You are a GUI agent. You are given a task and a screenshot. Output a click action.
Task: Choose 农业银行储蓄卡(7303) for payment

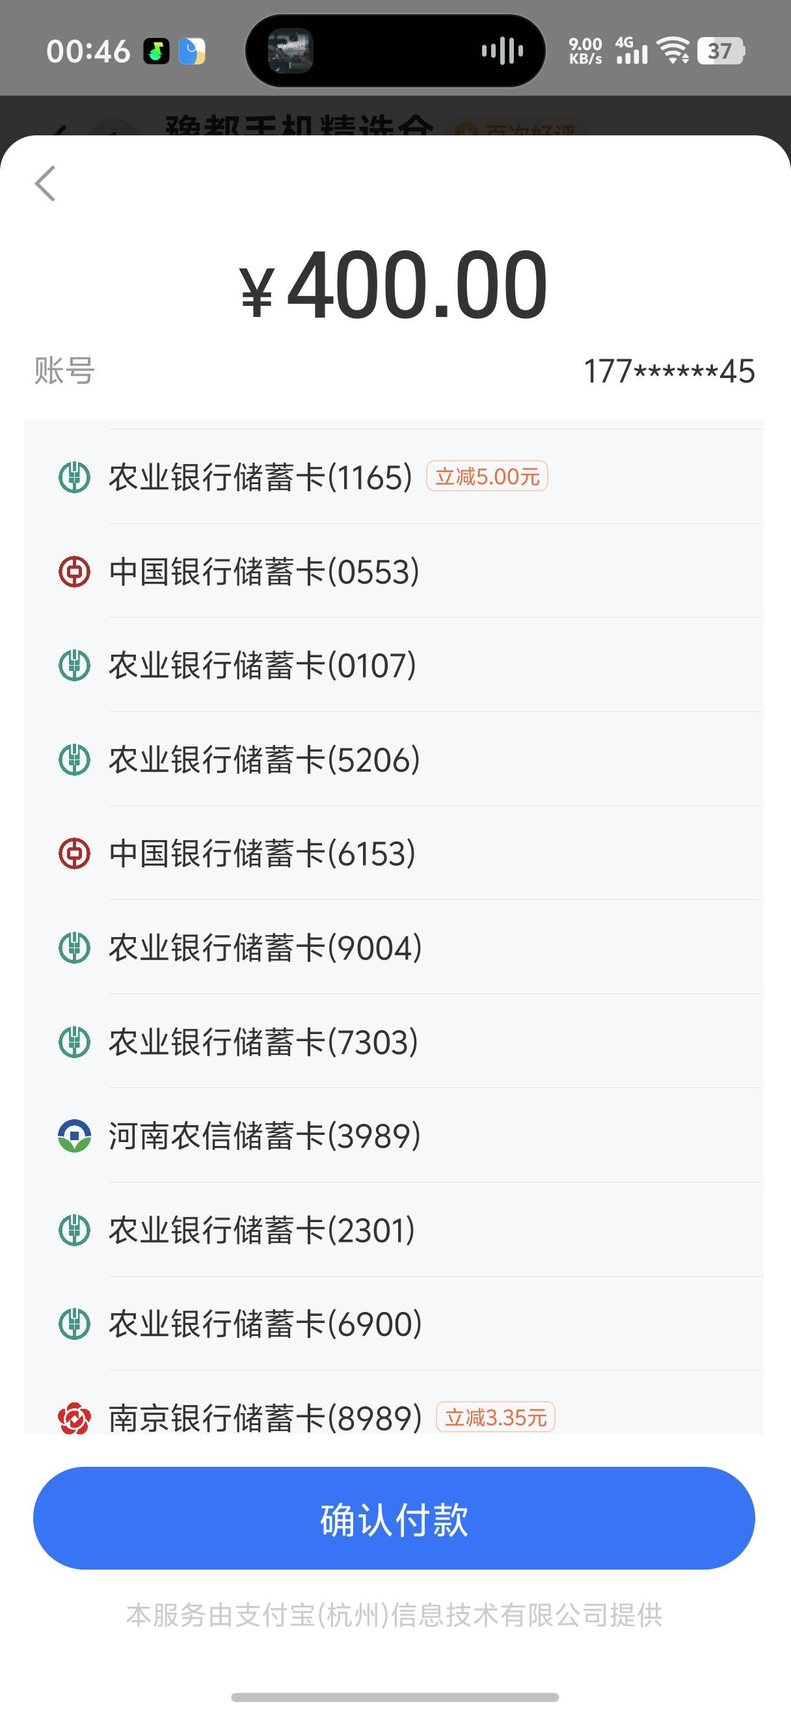[x=263, y=1042]
